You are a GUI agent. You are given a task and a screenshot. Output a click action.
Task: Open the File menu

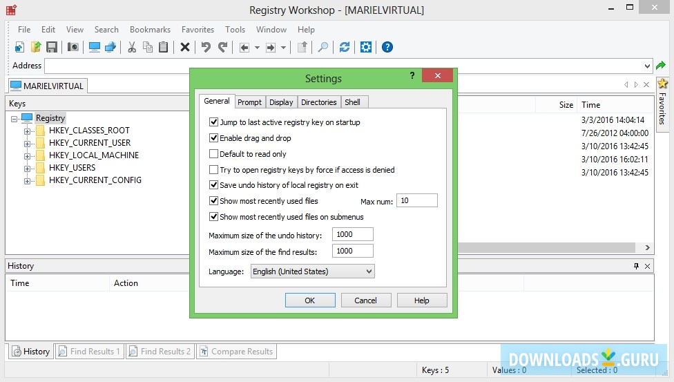click(24, 30)
